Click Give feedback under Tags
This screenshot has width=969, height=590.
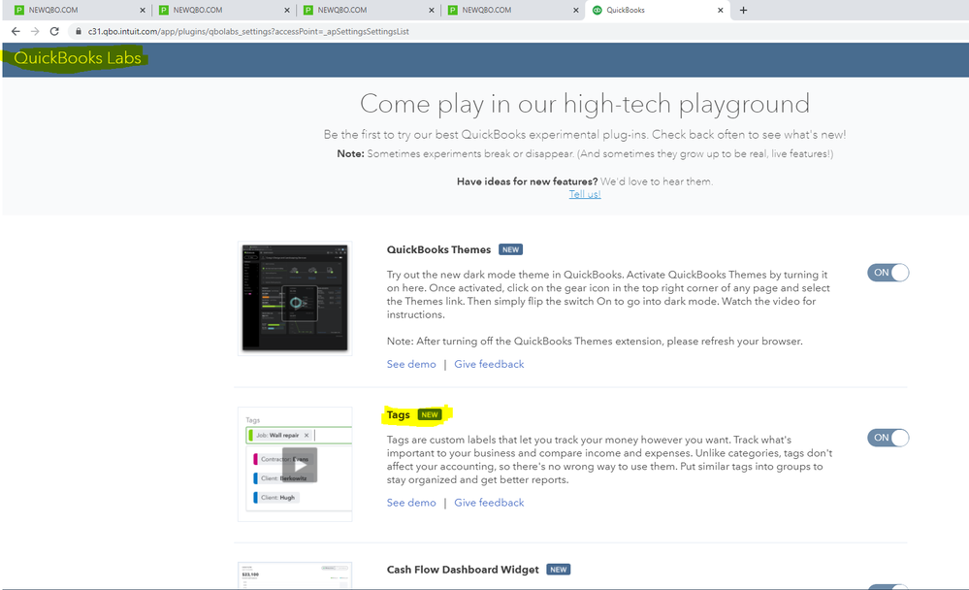489,503
